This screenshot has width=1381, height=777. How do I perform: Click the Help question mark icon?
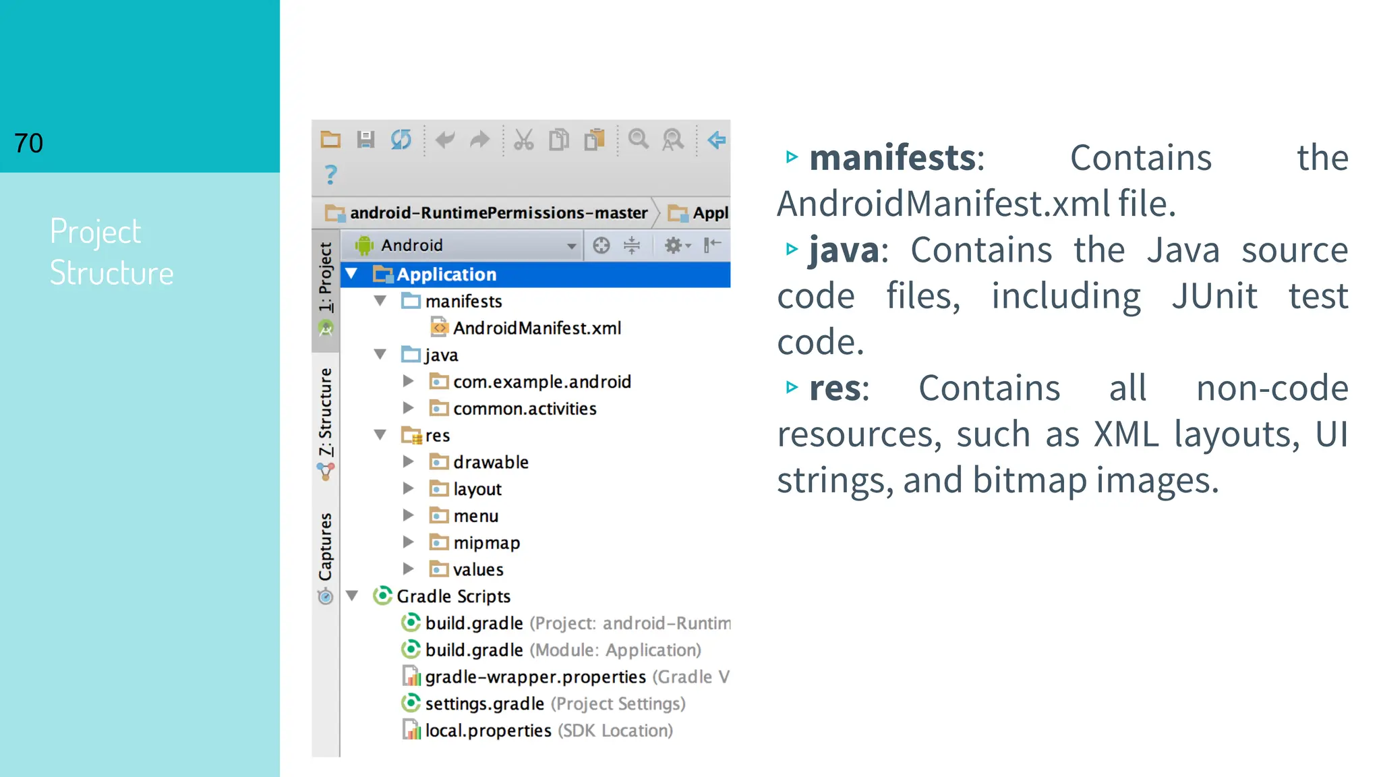tap(330, 175)
